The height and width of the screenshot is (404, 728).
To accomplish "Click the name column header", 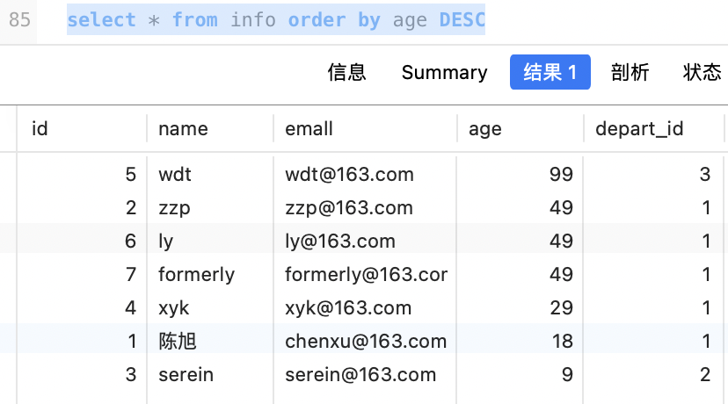I will point(183,129).
